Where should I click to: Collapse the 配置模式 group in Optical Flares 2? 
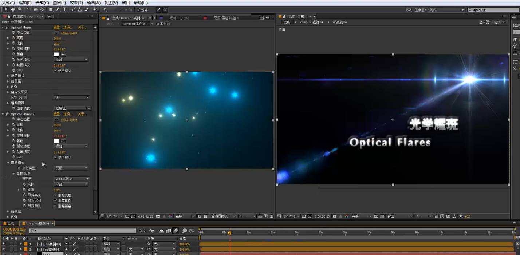tap(8, 163)
